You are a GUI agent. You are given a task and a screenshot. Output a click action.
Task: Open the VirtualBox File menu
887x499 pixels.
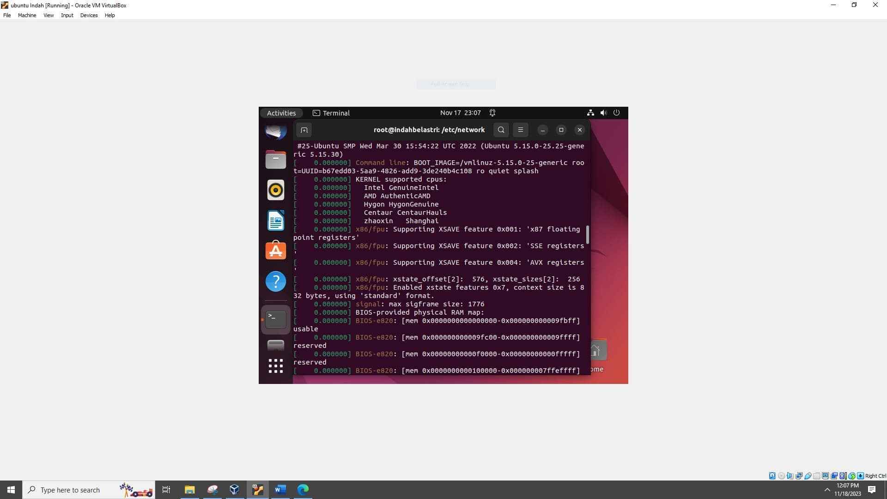7,15
